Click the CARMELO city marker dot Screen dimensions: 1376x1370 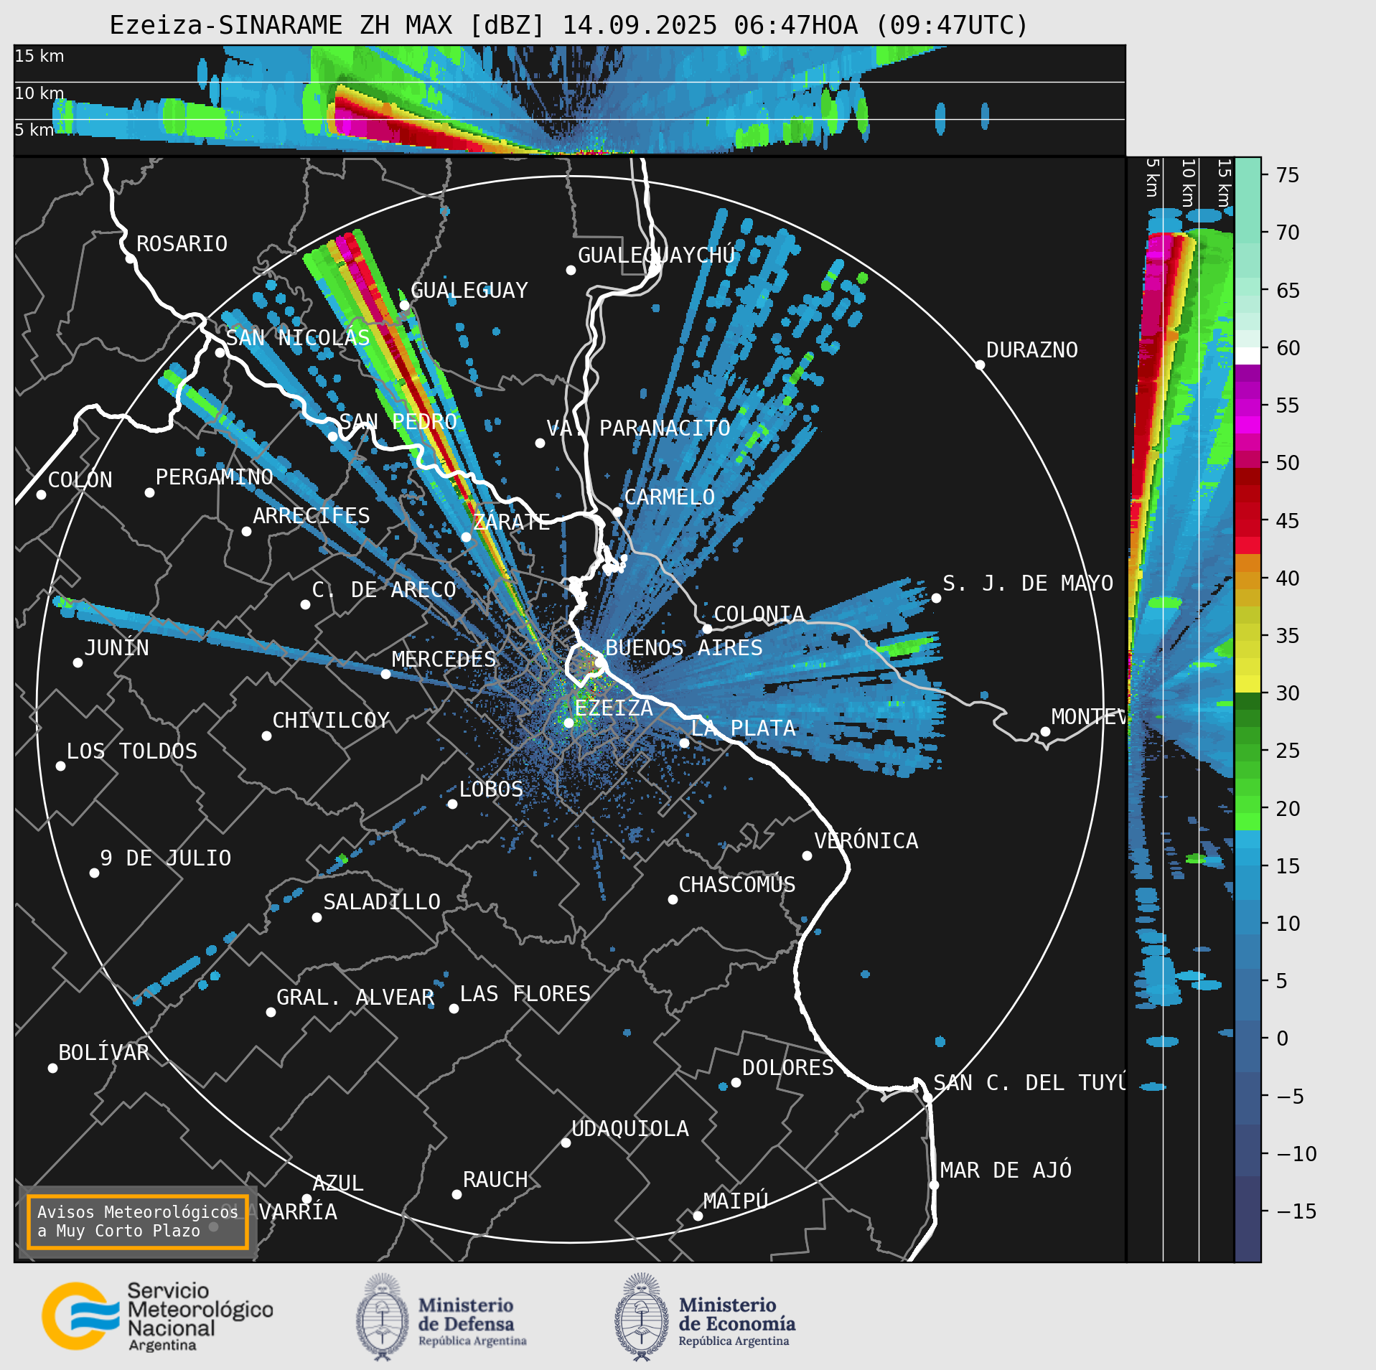[617, 512]
